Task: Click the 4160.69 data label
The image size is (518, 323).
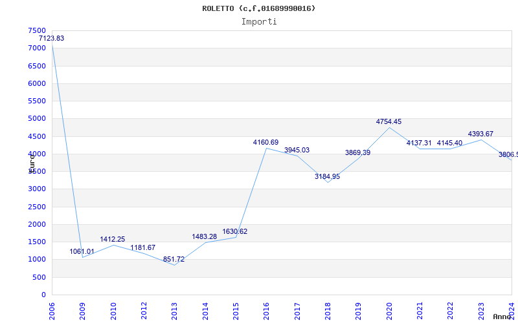Action: pyautogui.click(x=266, y=142)
